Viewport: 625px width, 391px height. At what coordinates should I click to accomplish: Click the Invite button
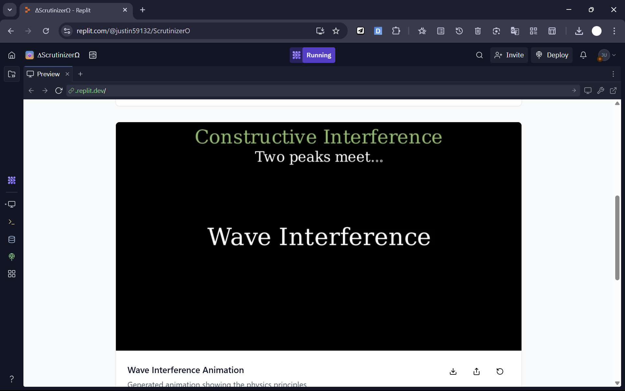click(509, 55)
